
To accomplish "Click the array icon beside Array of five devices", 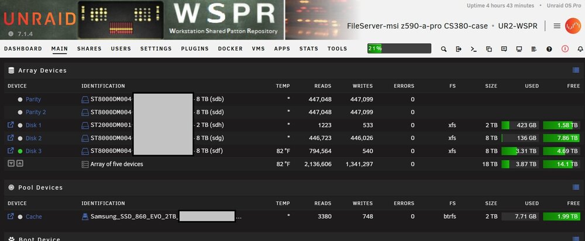I will point(85,164).
